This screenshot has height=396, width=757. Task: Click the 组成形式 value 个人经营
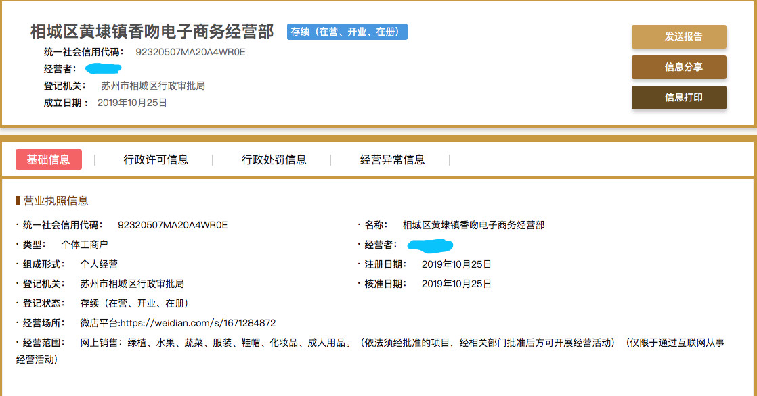tap(99, 264)
